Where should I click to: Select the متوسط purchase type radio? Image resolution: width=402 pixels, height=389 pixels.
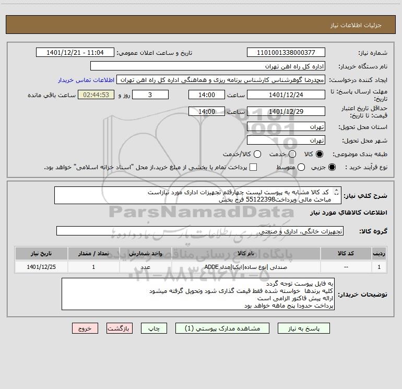(301, 168)
